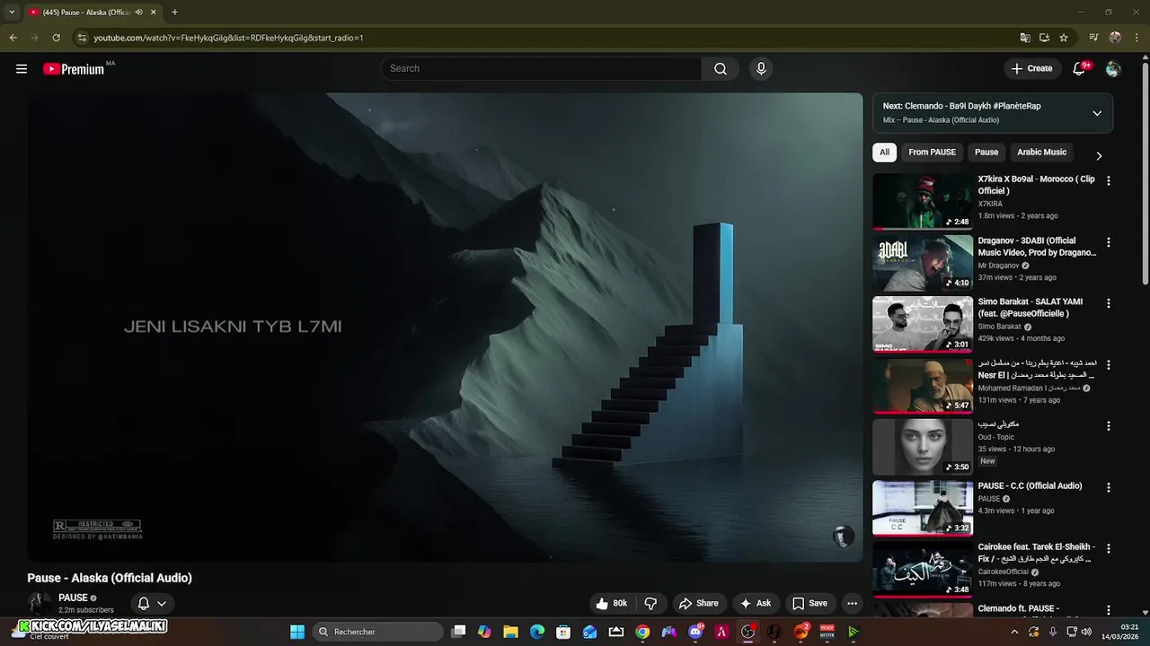Viewport: 1150px width, 646px height.
Task: Reload the page in browser toolbar
Action: pos(56,38)
